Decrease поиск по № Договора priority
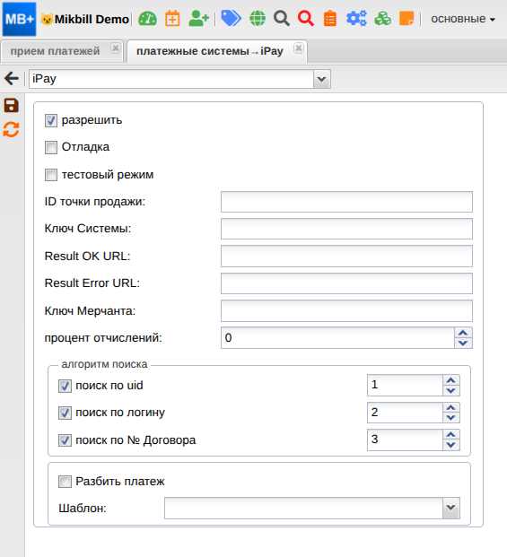The image size is (507, 557). pyautogui.click(x=451, y=445)
